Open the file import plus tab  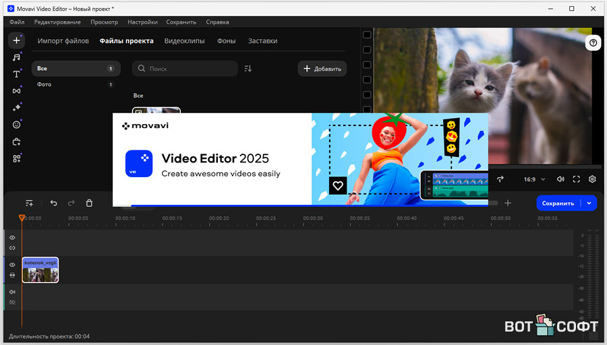(x=16, y=40)
